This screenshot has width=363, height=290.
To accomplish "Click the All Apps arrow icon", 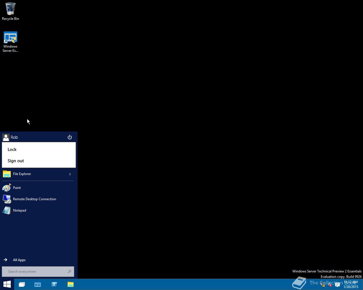I will (5, 260).
